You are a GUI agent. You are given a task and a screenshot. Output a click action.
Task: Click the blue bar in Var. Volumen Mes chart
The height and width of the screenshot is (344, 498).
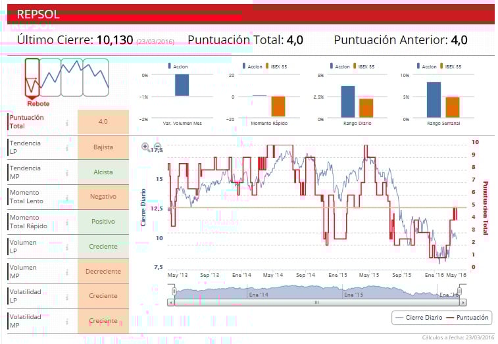click(x=182, y=85)
